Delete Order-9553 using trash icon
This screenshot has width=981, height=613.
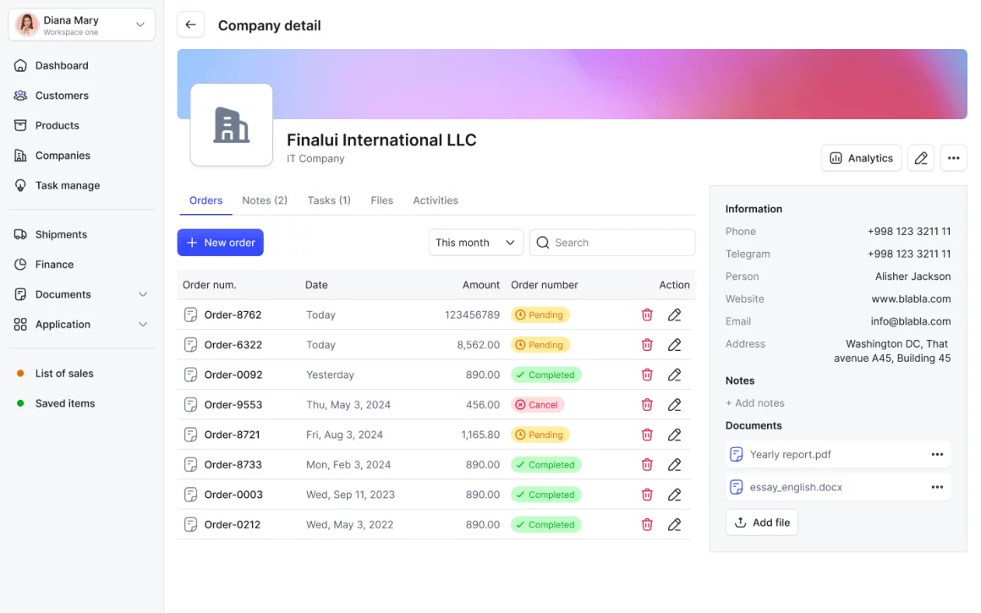coord(647,405)
